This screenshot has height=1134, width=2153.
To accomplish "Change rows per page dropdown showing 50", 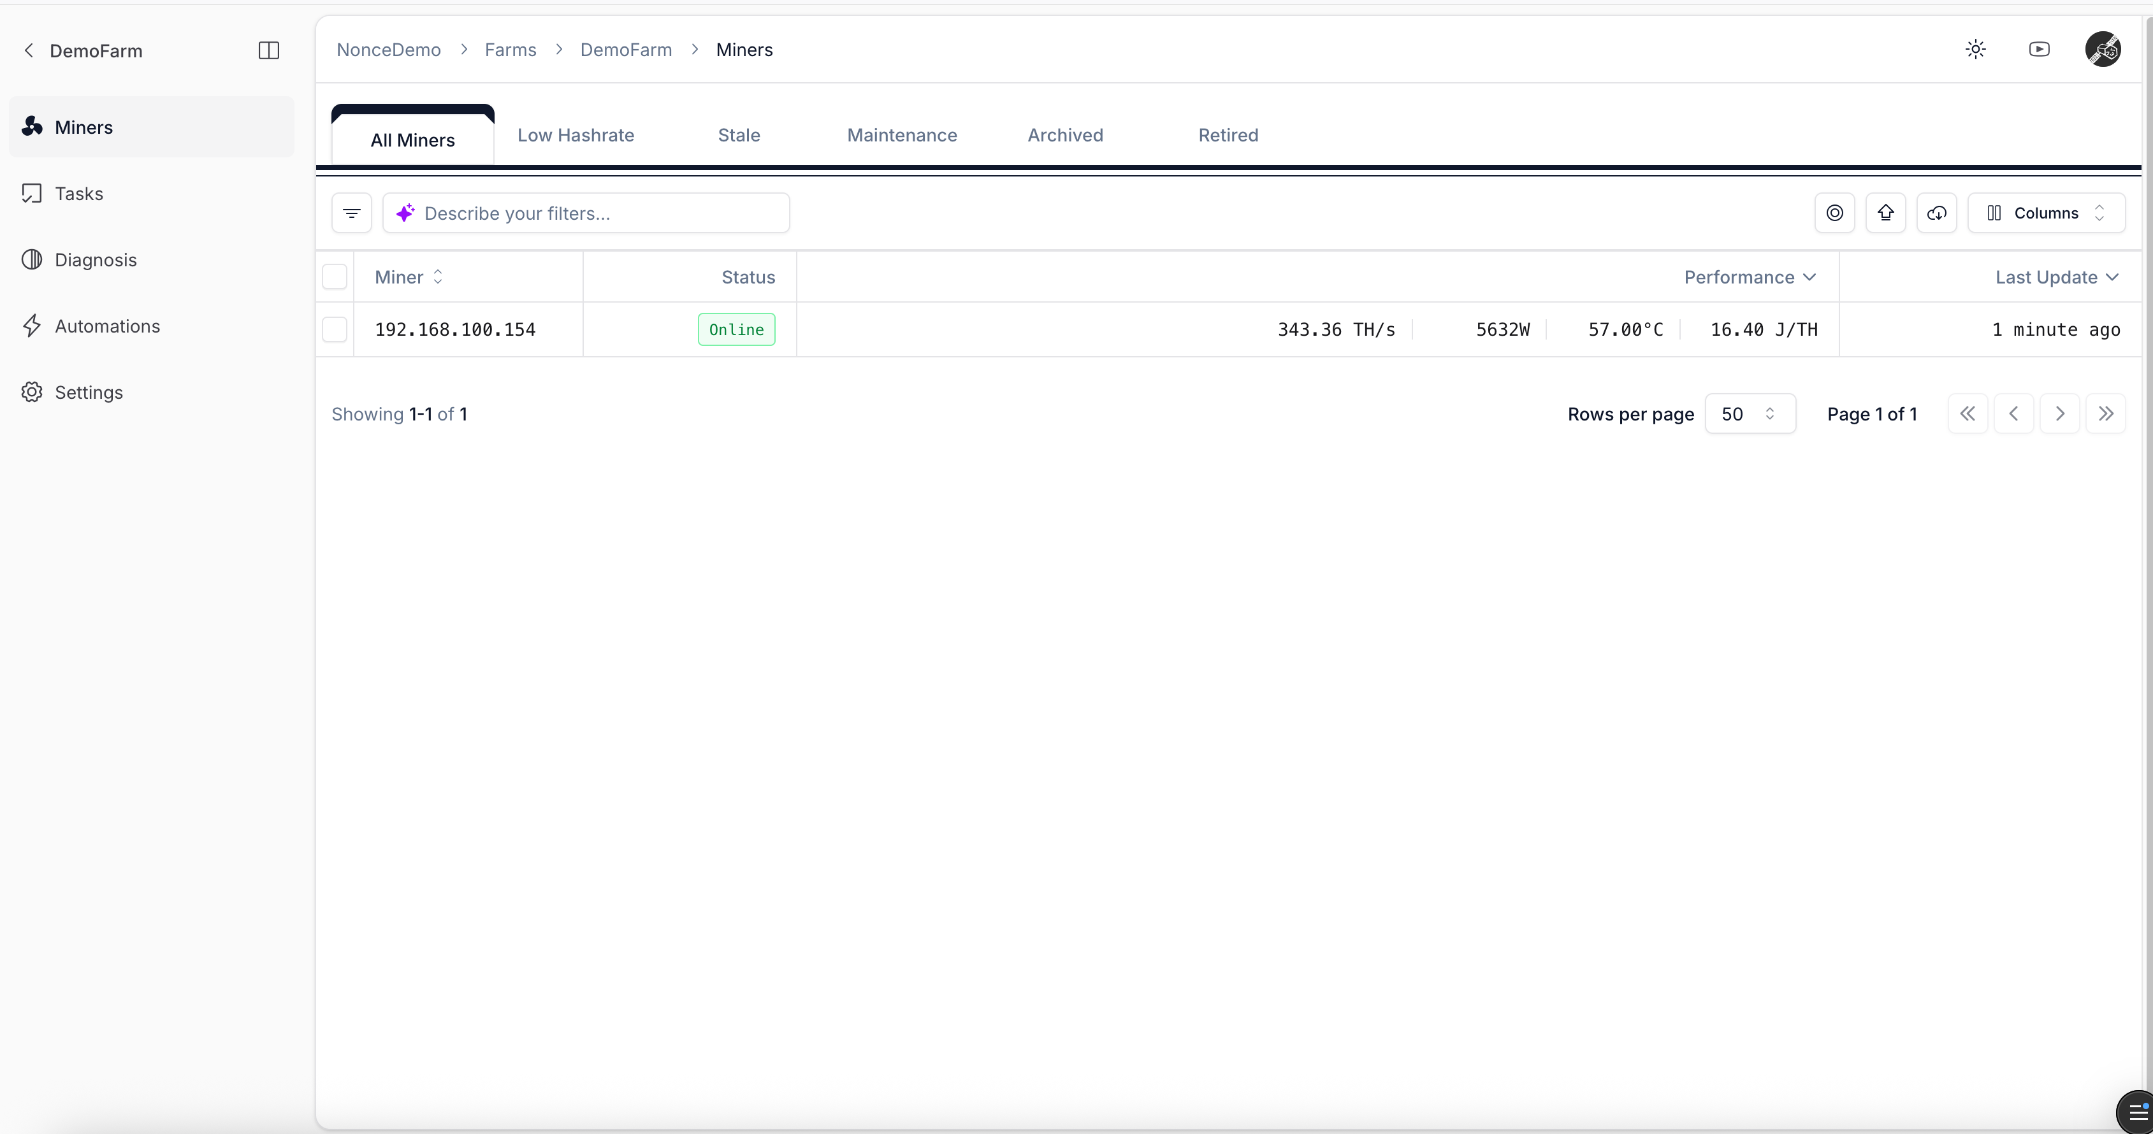I will coord(1750,413).
